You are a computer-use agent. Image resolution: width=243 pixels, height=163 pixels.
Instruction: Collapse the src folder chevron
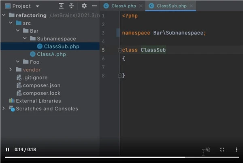pos(11,23)
